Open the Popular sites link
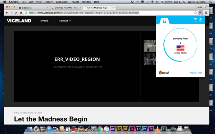 pos(196,73)
